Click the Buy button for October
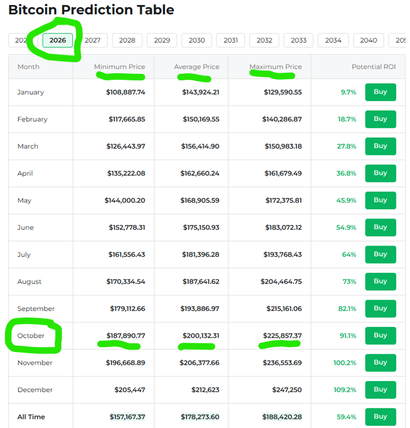410x428 pixels. point(380,336)
